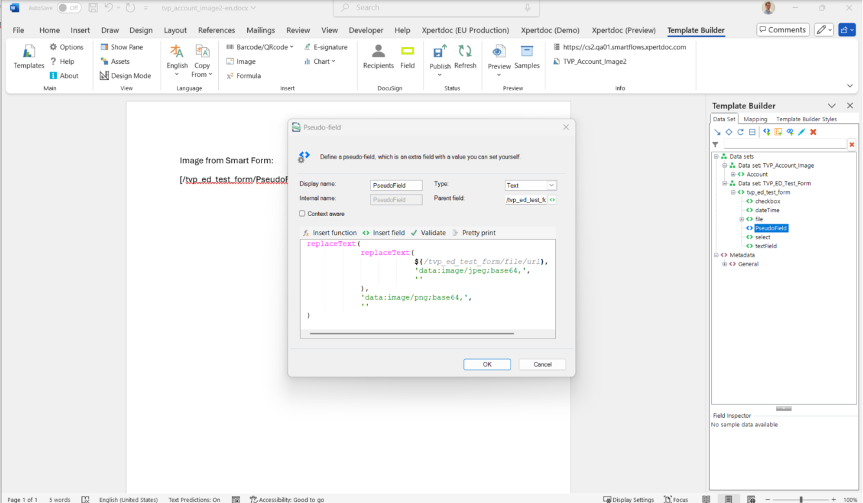The image size is (863, 503).
Task: Click the collapse-all icon in the Data Set toolbar
Action: (752, 132)
